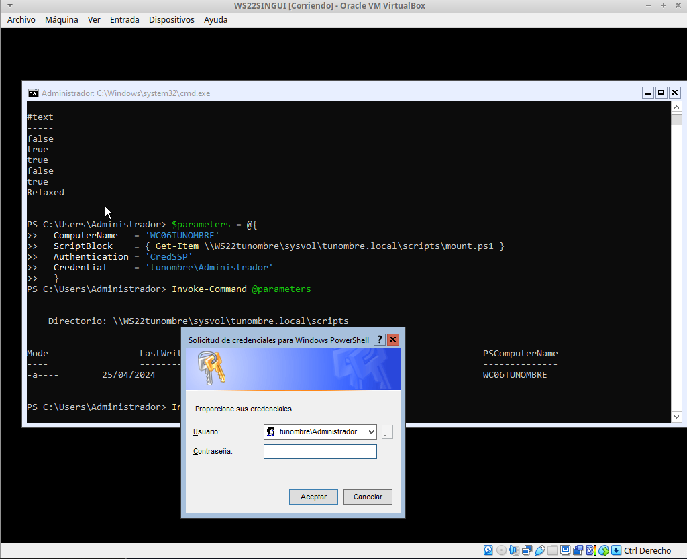Click the network adapters status icon
The image size is (687, 559).
[527, 550]
